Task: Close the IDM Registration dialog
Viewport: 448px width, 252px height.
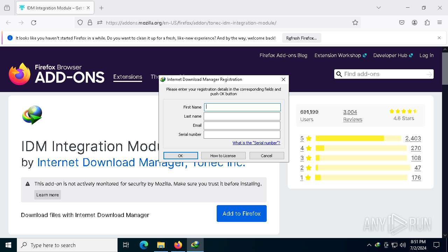Action: point(283,79)
